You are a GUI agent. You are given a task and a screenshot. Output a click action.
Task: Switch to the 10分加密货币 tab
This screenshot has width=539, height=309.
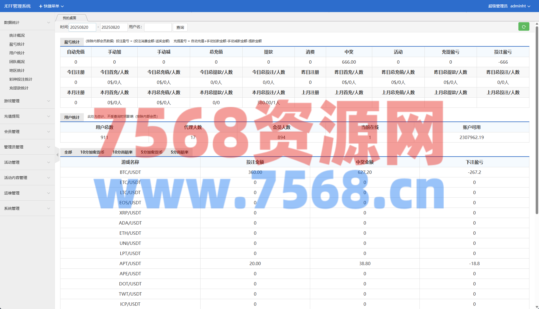pos(92,152)
